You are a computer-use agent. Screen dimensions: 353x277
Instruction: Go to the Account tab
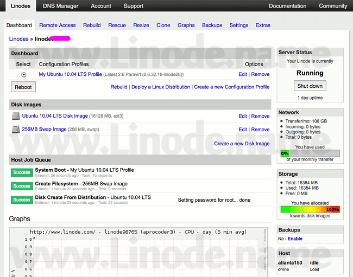click(101, 6)
